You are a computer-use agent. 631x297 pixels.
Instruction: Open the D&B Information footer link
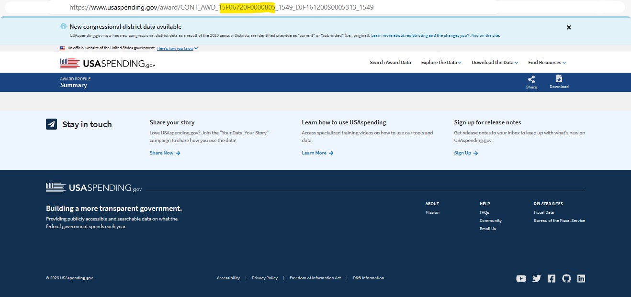[x=369, y=278]
